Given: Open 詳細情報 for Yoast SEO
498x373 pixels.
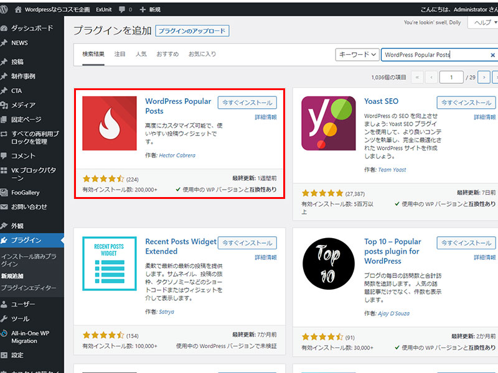Looking at the screenshot, I should pyautogui.click(x=485, y=117).
